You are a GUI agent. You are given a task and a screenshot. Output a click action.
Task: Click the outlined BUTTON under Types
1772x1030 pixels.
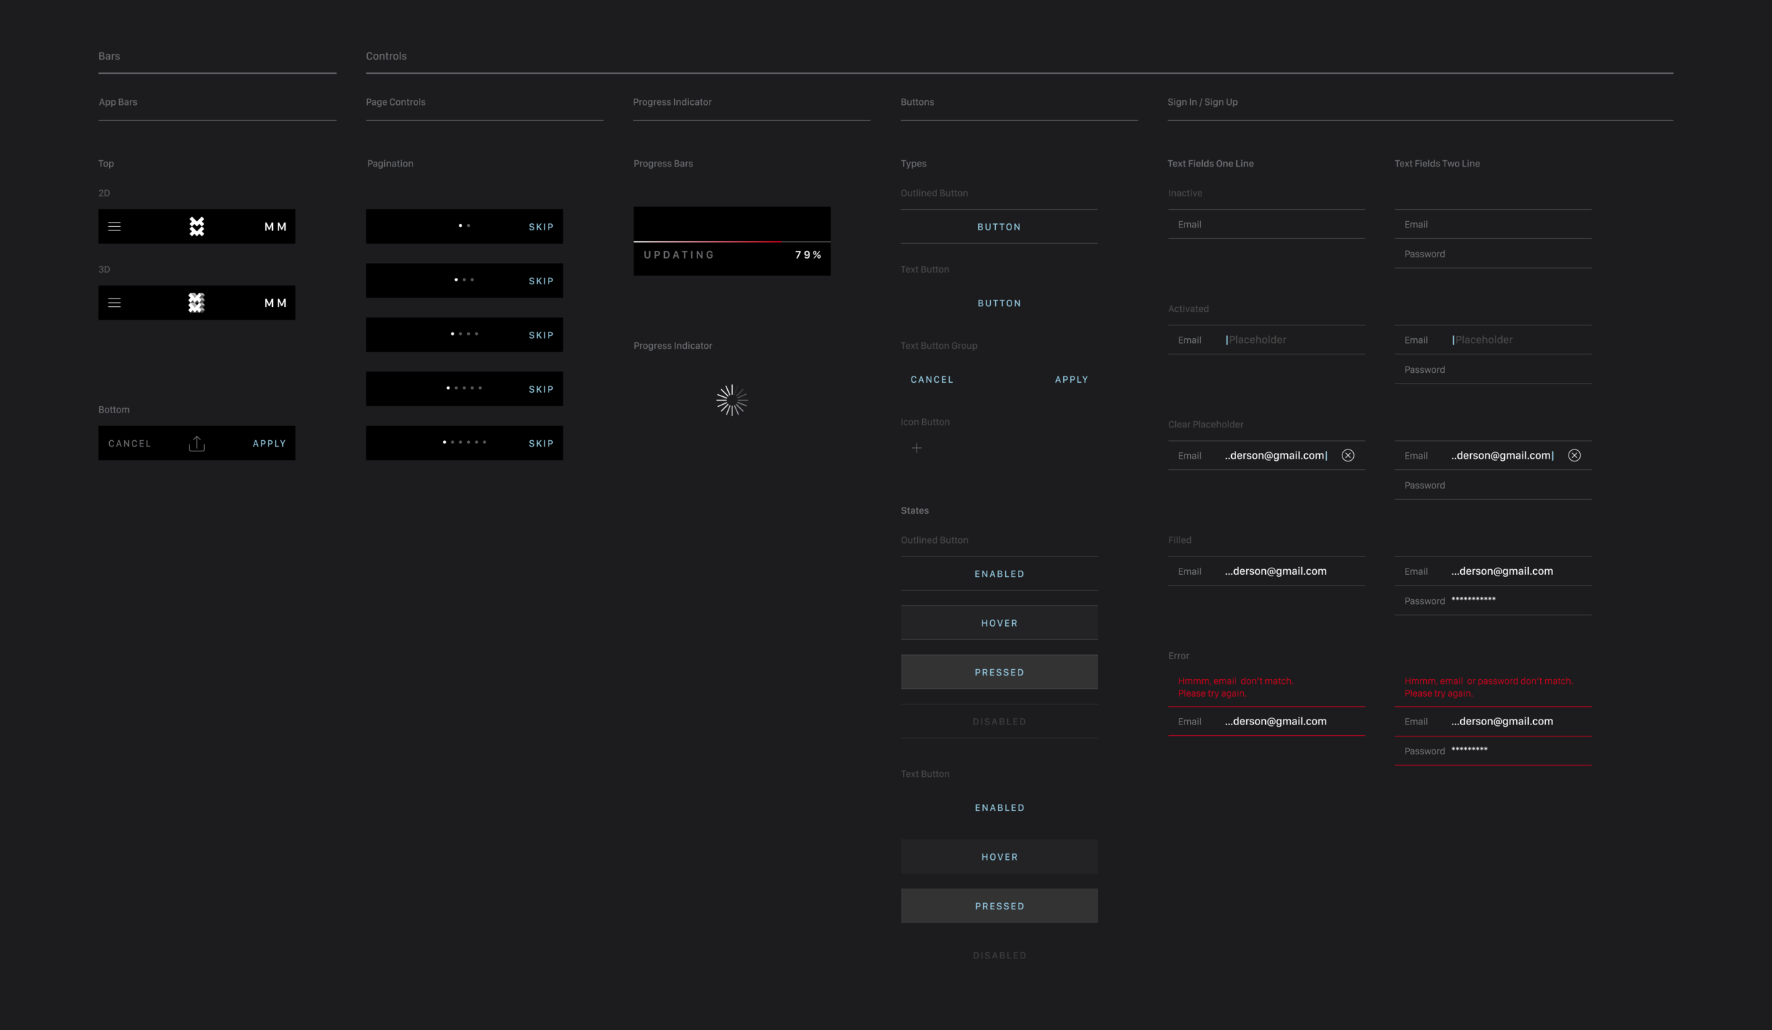(999, 227)
